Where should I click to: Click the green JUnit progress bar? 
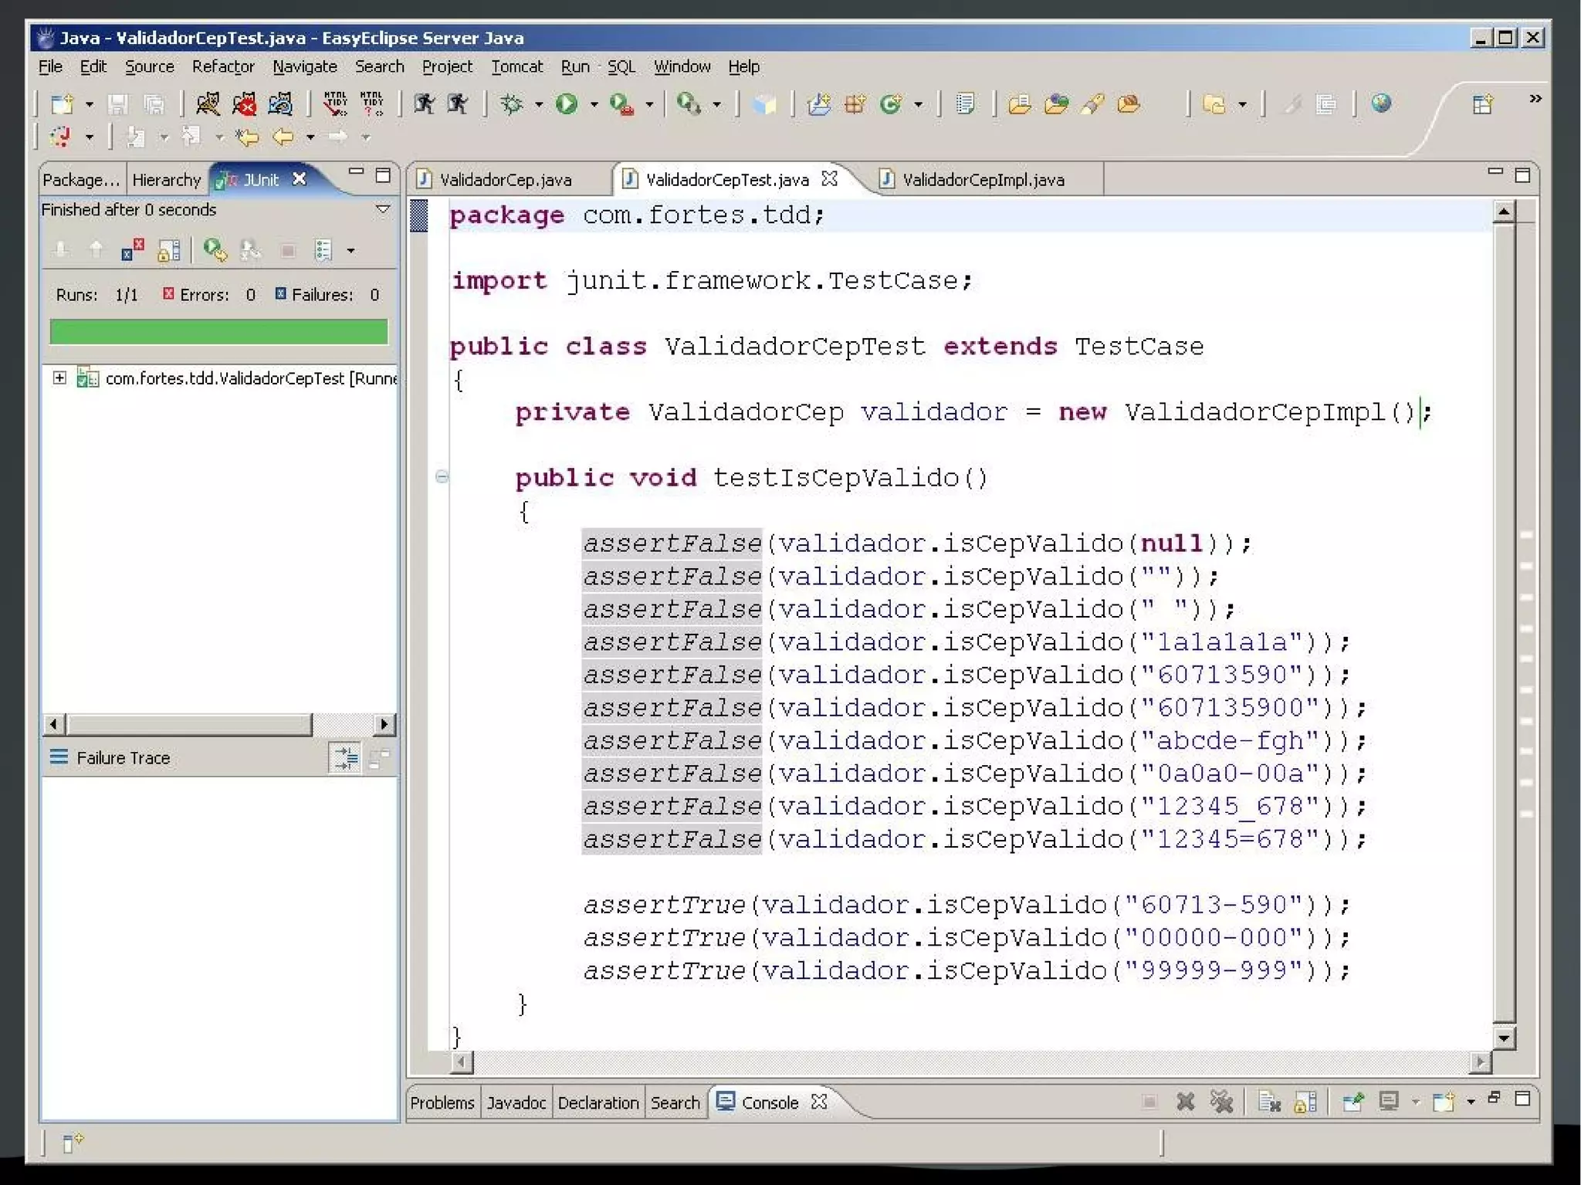[218, 332]
